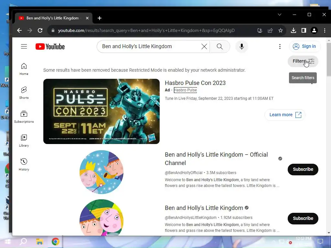Click the browser forward arrow
This screenshot has width=331, height=248.
[30, 31]
